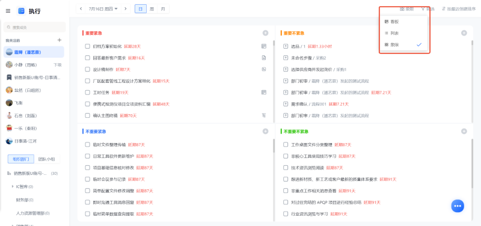Select member 日事清-江河
The image size is (481, 226).
coord(34,141)
